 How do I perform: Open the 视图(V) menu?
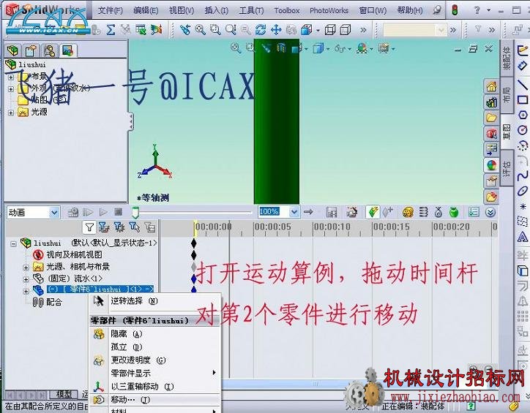pos(182,10)
